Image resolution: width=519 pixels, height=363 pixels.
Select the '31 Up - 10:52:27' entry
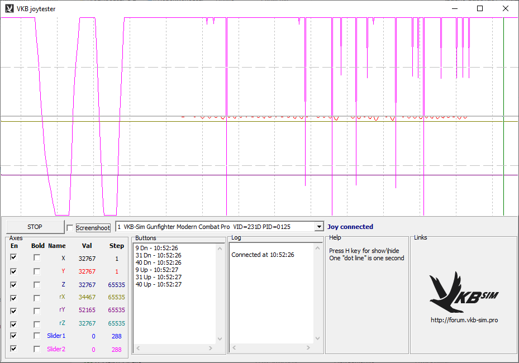(159, 277)
